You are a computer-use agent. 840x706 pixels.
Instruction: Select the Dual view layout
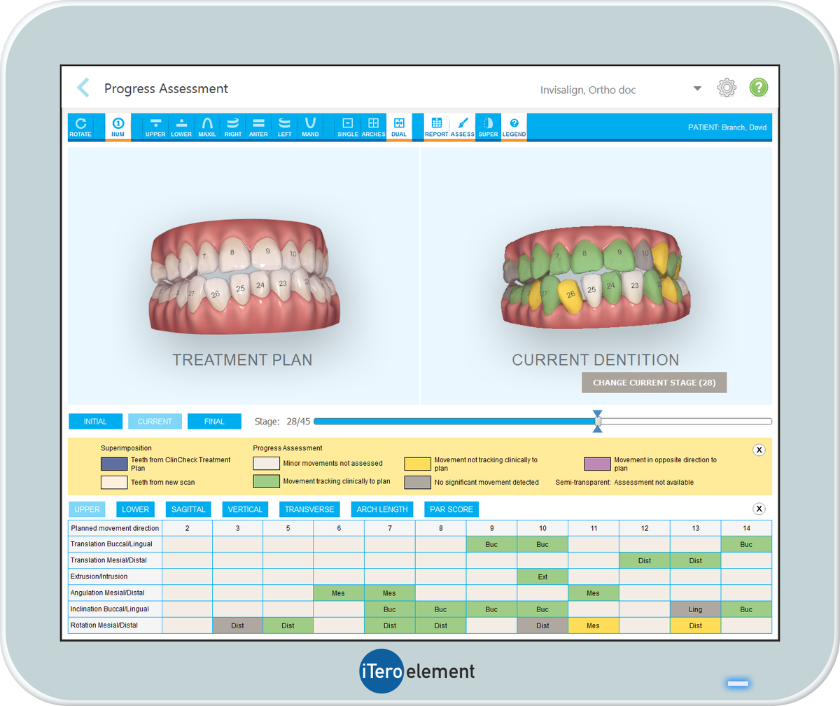[399, 127]
